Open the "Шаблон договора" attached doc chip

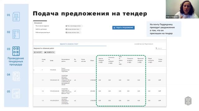pos(73,29)
